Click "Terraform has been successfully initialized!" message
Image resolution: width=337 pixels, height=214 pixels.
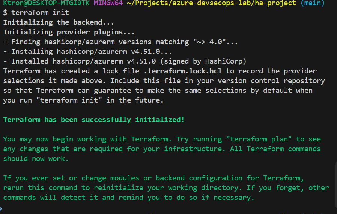coord(94,120)
